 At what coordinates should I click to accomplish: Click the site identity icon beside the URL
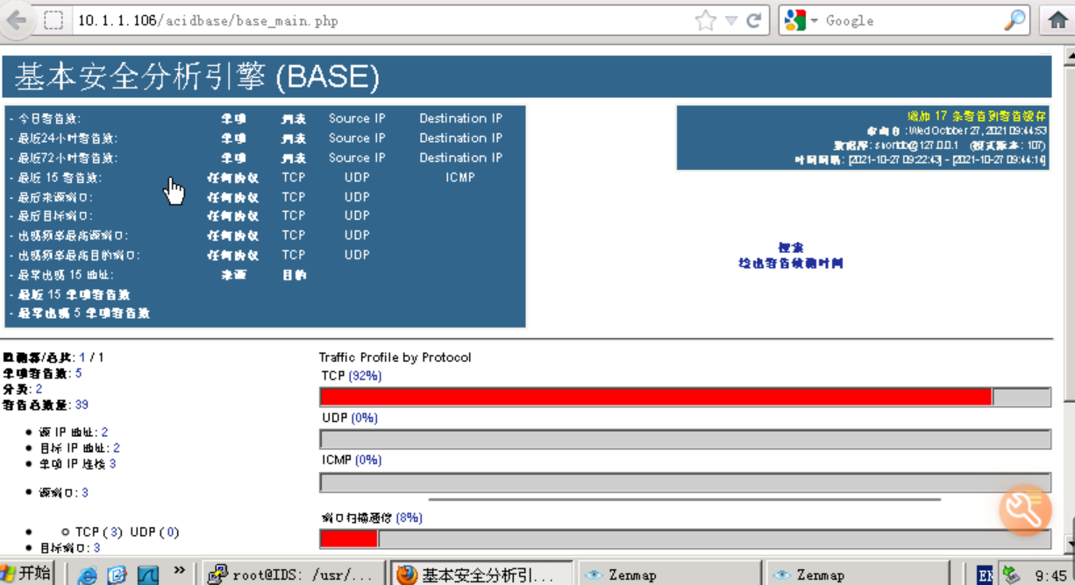coord(53,20)
